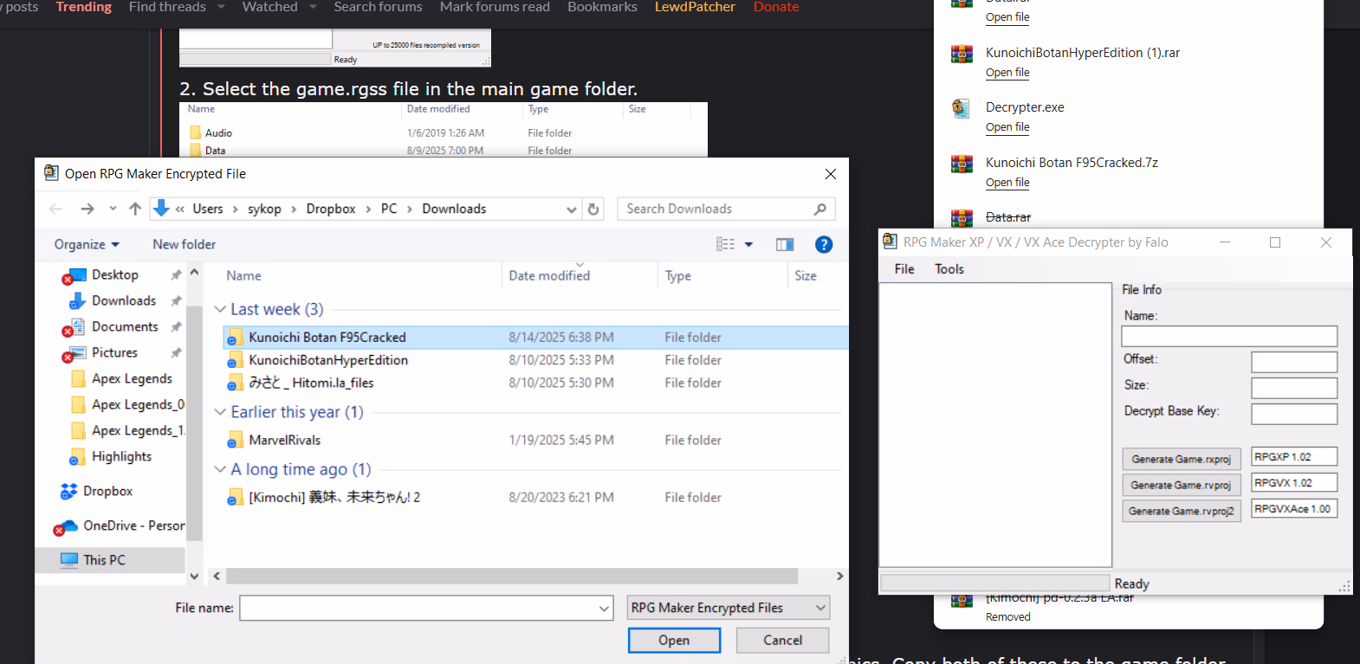Open Dropbox in the navigation pane
This screenshot has height=664, width=1360.
pyautogui.click(x=107, y=491)
